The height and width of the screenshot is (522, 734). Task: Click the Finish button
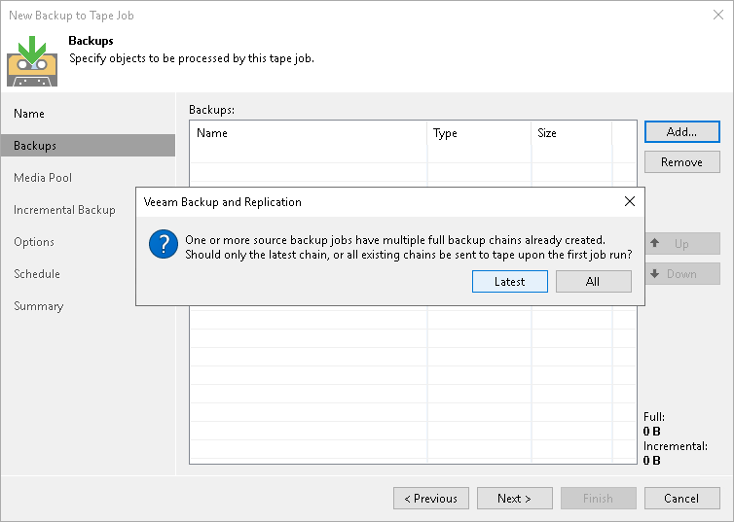599,498
